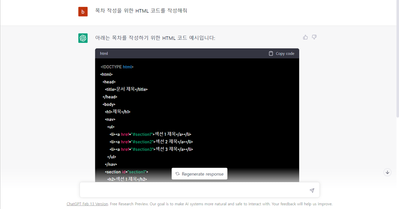Click the <section id="section1"> line in code
The image size is (399, 209).
click(x=126, y=172)
